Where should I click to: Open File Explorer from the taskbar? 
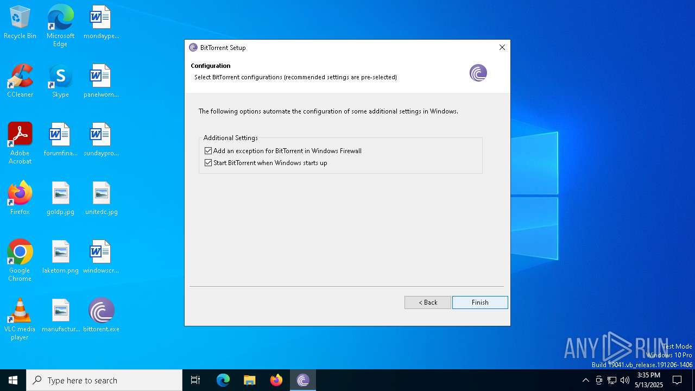(250, 380)
